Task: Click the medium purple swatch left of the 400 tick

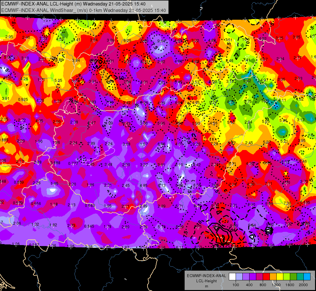Action: click(x=246, y=276)
